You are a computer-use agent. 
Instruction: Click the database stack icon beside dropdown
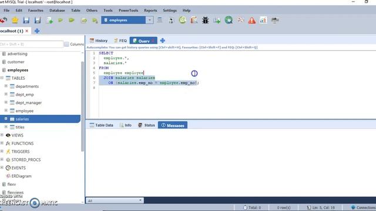click(159, 20)
